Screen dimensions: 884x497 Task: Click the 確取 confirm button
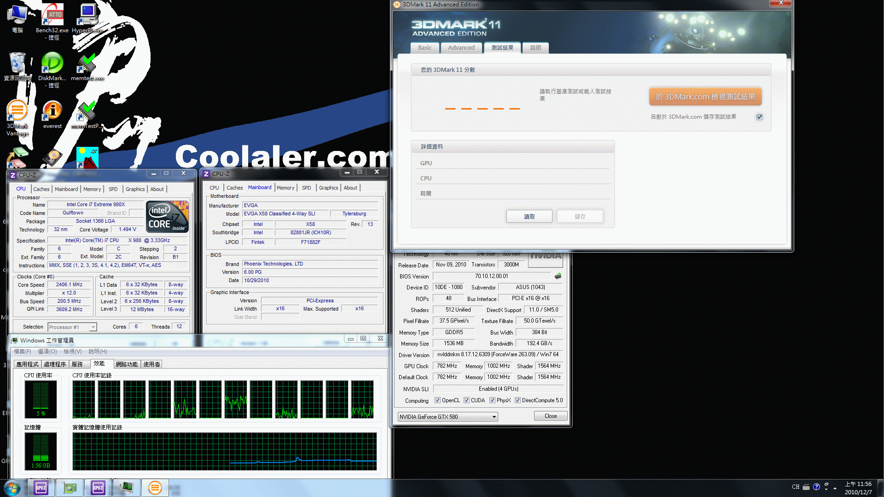(528, 217)
